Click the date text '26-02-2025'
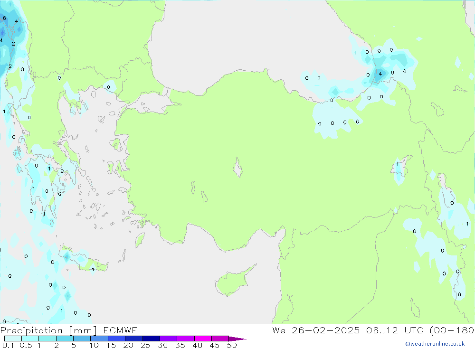 (x=326, y=330)
